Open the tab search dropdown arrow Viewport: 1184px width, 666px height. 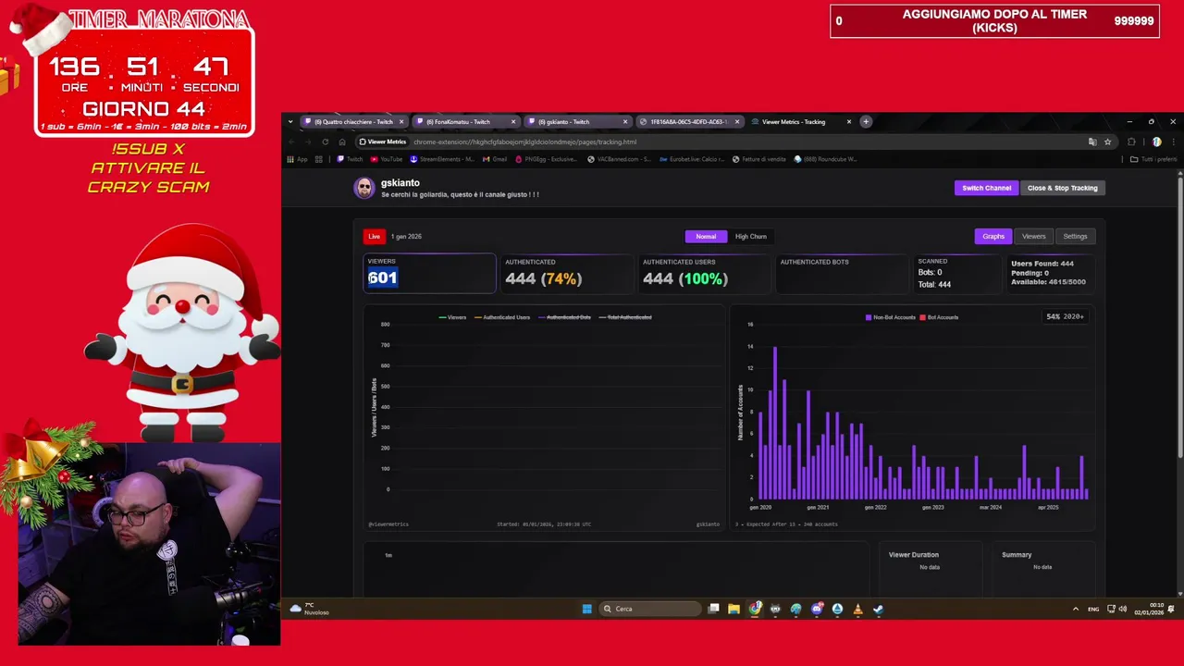pyautogui.click(x=290, y=121)
